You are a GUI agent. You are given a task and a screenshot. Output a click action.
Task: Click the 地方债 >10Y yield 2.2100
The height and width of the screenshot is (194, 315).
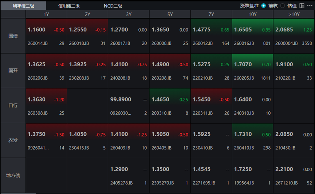pyautogui.click(x=284, y=169)
